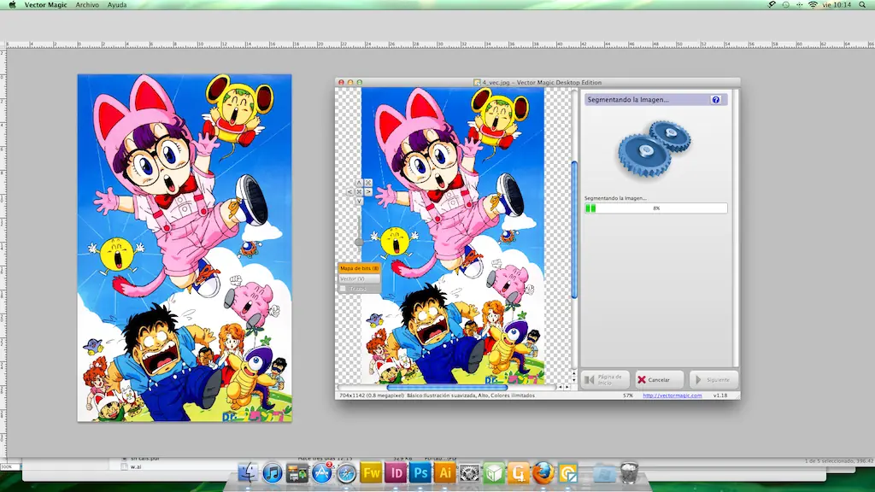Open the folder stack in the dock

pos(604,473)
